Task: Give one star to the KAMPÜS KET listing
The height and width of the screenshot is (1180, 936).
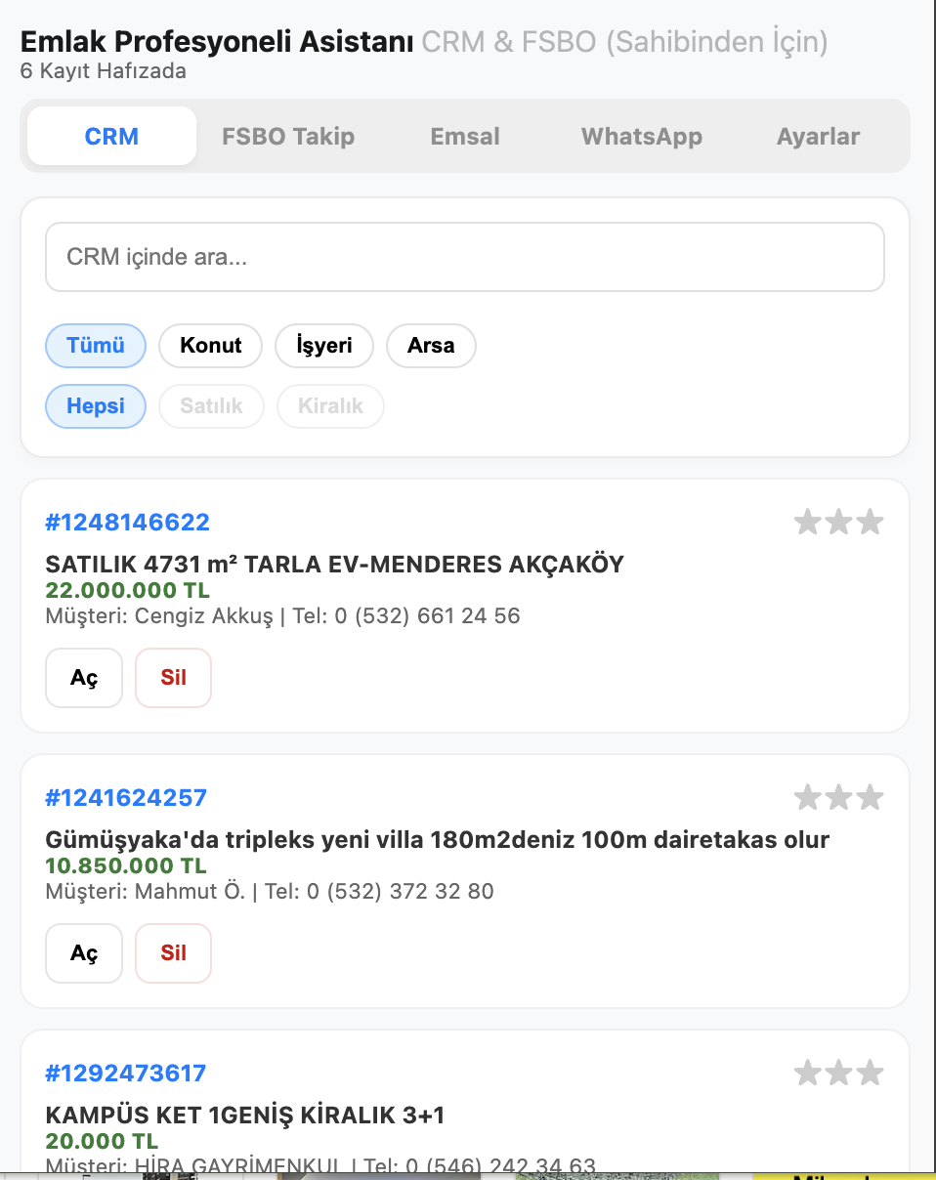Action: (x=806, y=1072)
